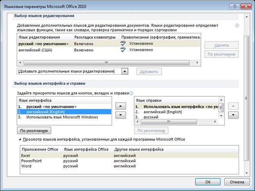Image resolution: width=255 pixels, height=191 pixels.
Task: Click the proofing ABC icon for английский (США) row
Action: [123, 50]
